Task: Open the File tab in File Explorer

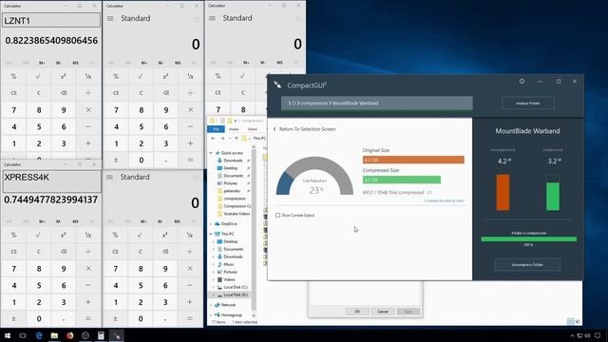Action: [x=216, y=129]
